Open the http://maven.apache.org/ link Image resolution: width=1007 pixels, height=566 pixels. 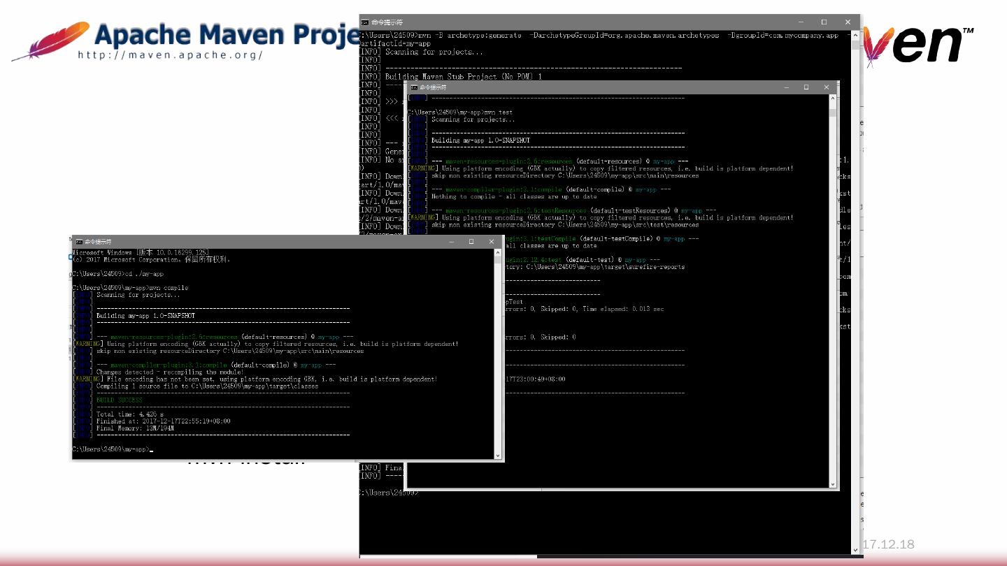(x=170, y=55)
